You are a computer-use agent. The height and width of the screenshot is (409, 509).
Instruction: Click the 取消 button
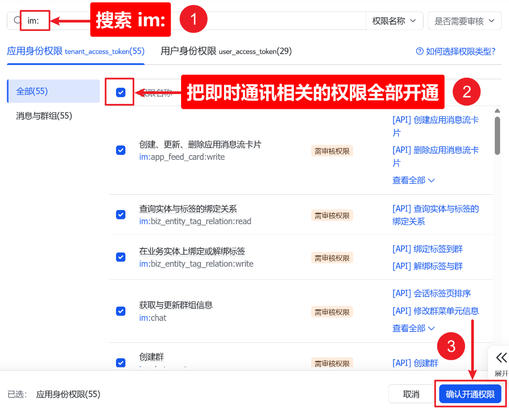point(411,394)
